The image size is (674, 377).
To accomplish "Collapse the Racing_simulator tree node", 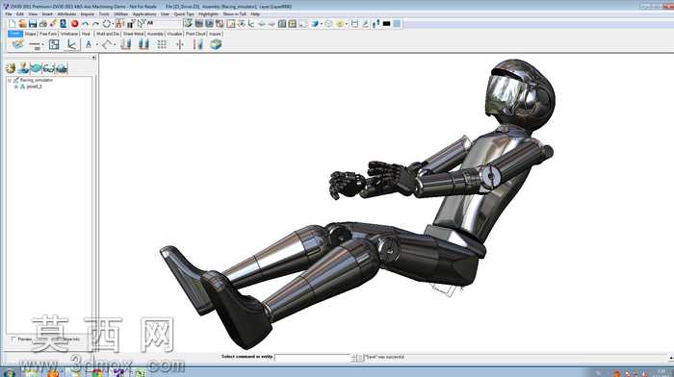I will pos(10,80).
